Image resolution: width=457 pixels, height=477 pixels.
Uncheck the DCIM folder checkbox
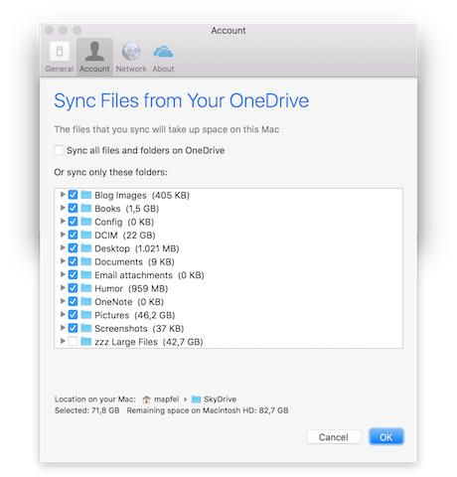pos(73,235)
